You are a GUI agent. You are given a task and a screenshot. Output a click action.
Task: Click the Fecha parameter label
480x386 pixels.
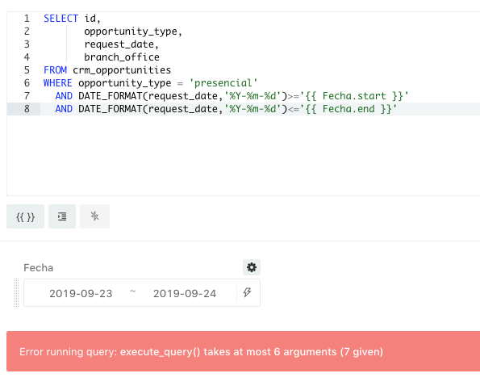tap(38, 268)
